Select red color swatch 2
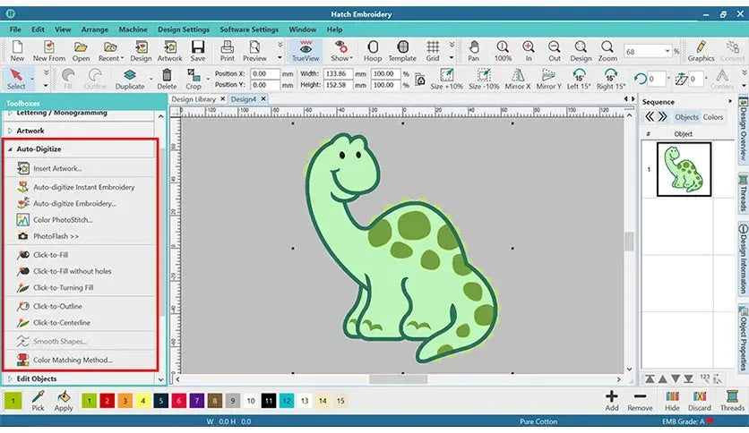The height and width of the screenshot is (433, 749). pos(107,401)
